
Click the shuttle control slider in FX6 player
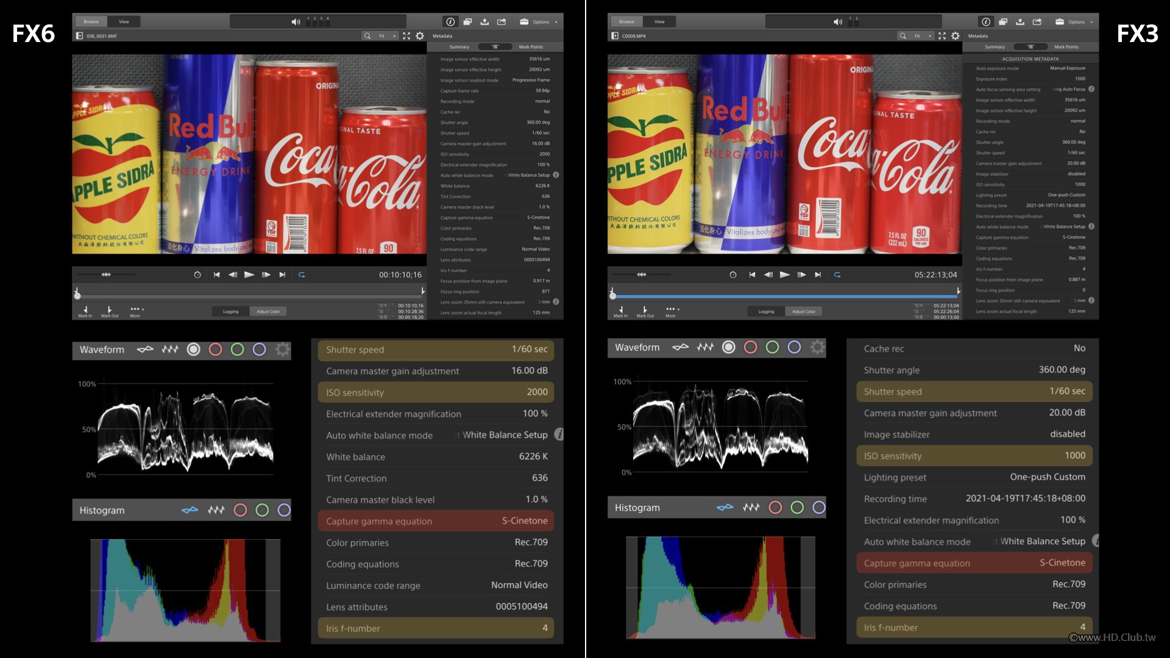pyautogui.click(x=106, y=275)
